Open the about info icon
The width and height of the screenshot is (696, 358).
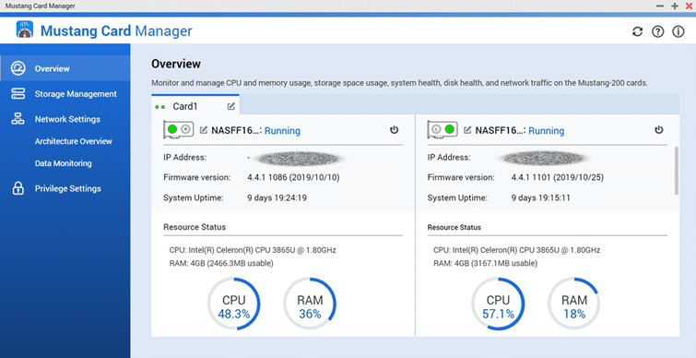pyautogui.click(x=678, y=31)
